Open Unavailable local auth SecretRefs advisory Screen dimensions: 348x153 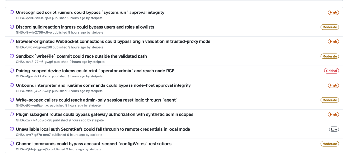[x=103, y=129]
